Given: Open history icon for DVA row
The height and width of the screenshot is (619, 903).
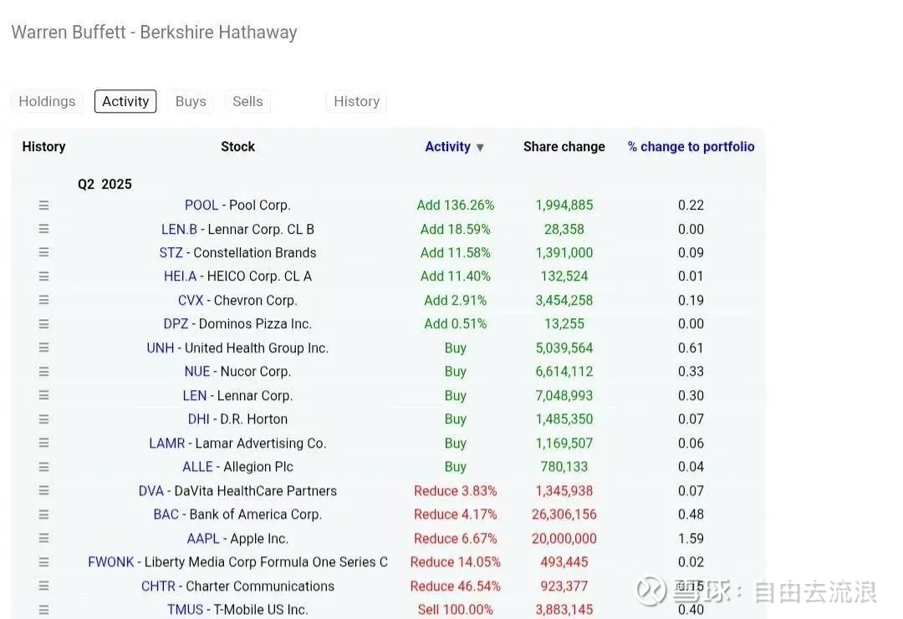Looking at the screenshot, I should tap(43, 490).
